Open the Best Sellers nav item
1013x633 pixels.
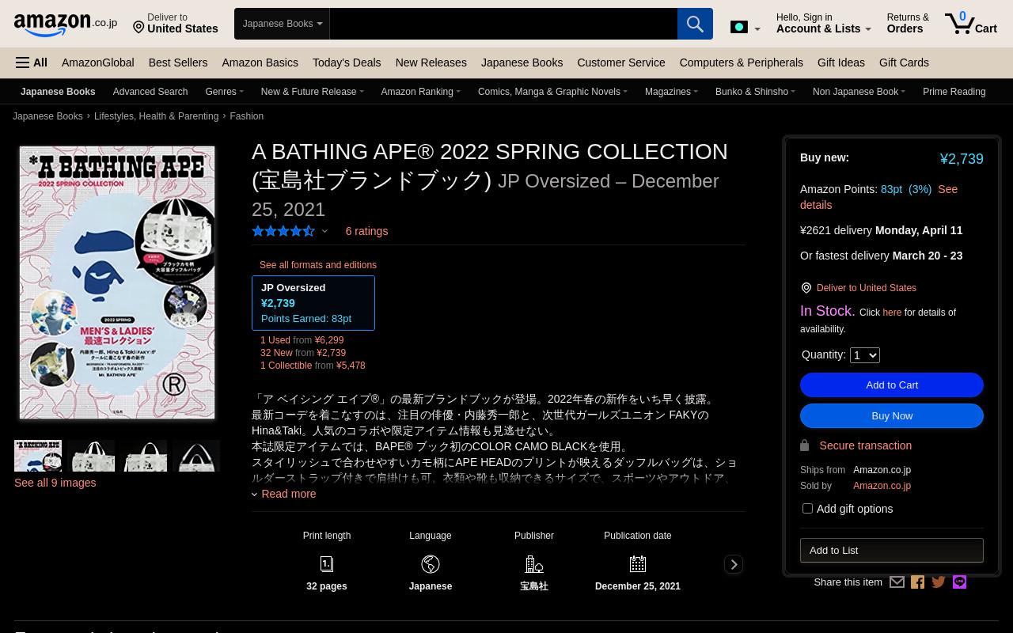point(178,63)
